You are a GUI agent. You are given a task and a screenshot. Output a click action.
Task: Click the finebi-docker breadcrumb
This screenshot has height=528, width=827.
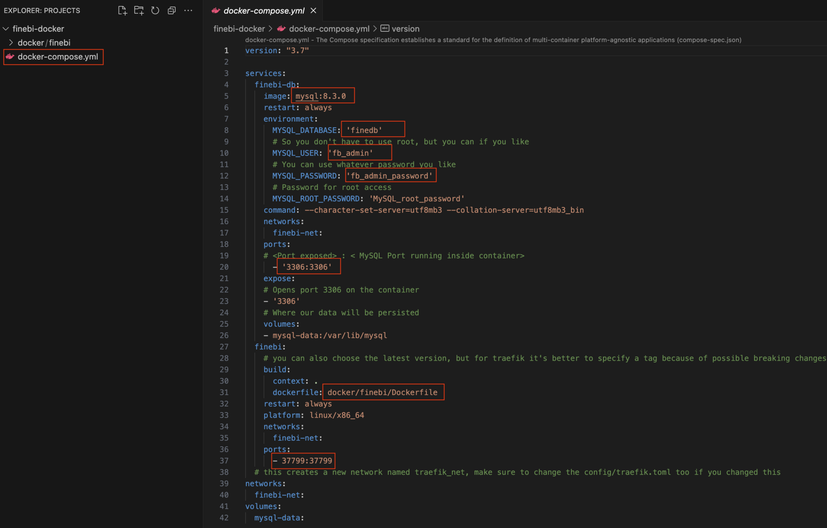click(x=239, y=29)
